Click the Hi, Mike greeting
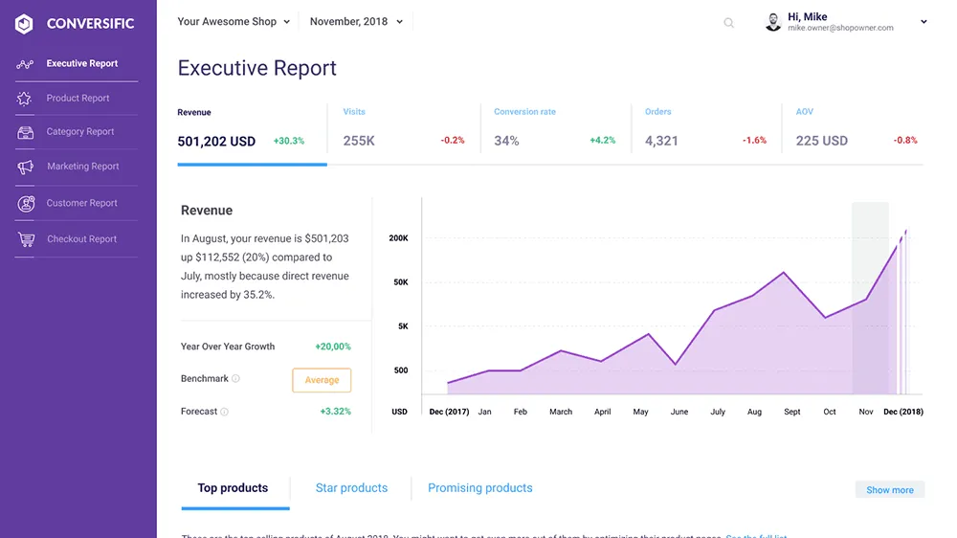Viewport: 957px width, 538px height. pos(808,16)
